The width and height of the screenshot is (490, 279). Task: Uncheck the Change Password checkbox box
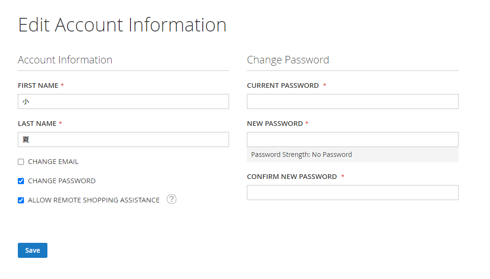click(21, 181)
